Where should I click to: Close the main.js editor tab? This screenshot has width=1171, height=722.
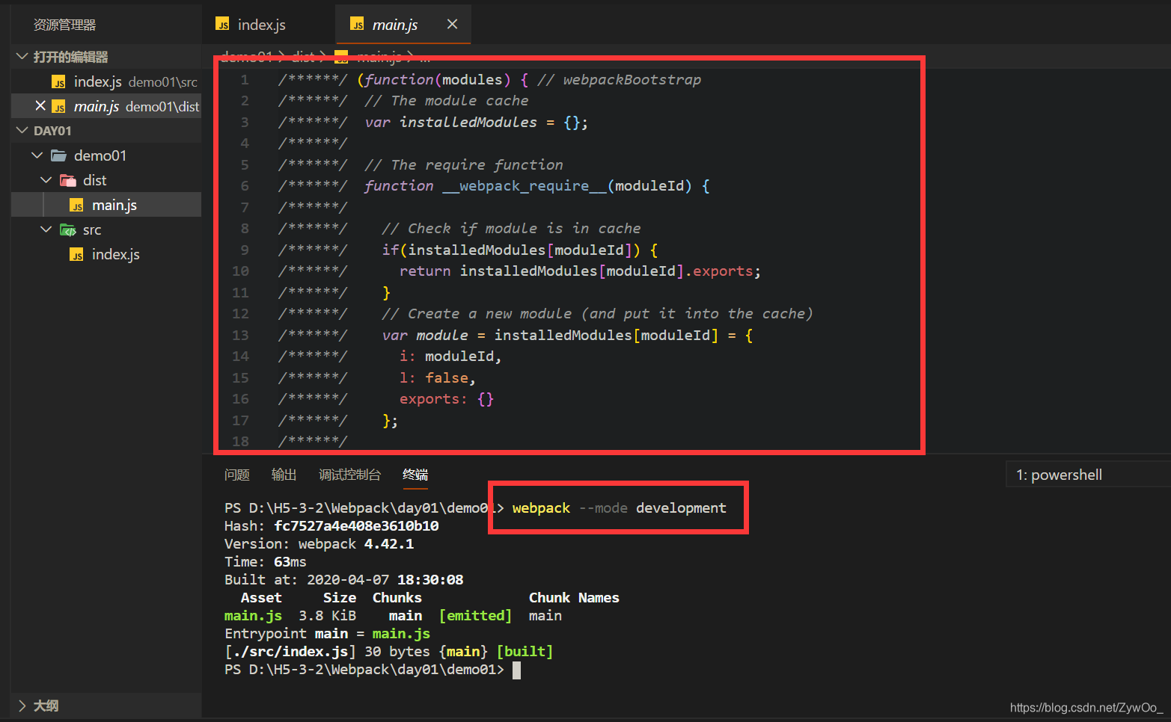(x=452, y=25)
